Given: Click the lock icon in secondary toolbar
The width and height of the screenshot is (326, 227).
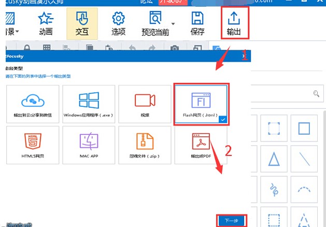Looking at the screenshot, I should click(27, 48).
